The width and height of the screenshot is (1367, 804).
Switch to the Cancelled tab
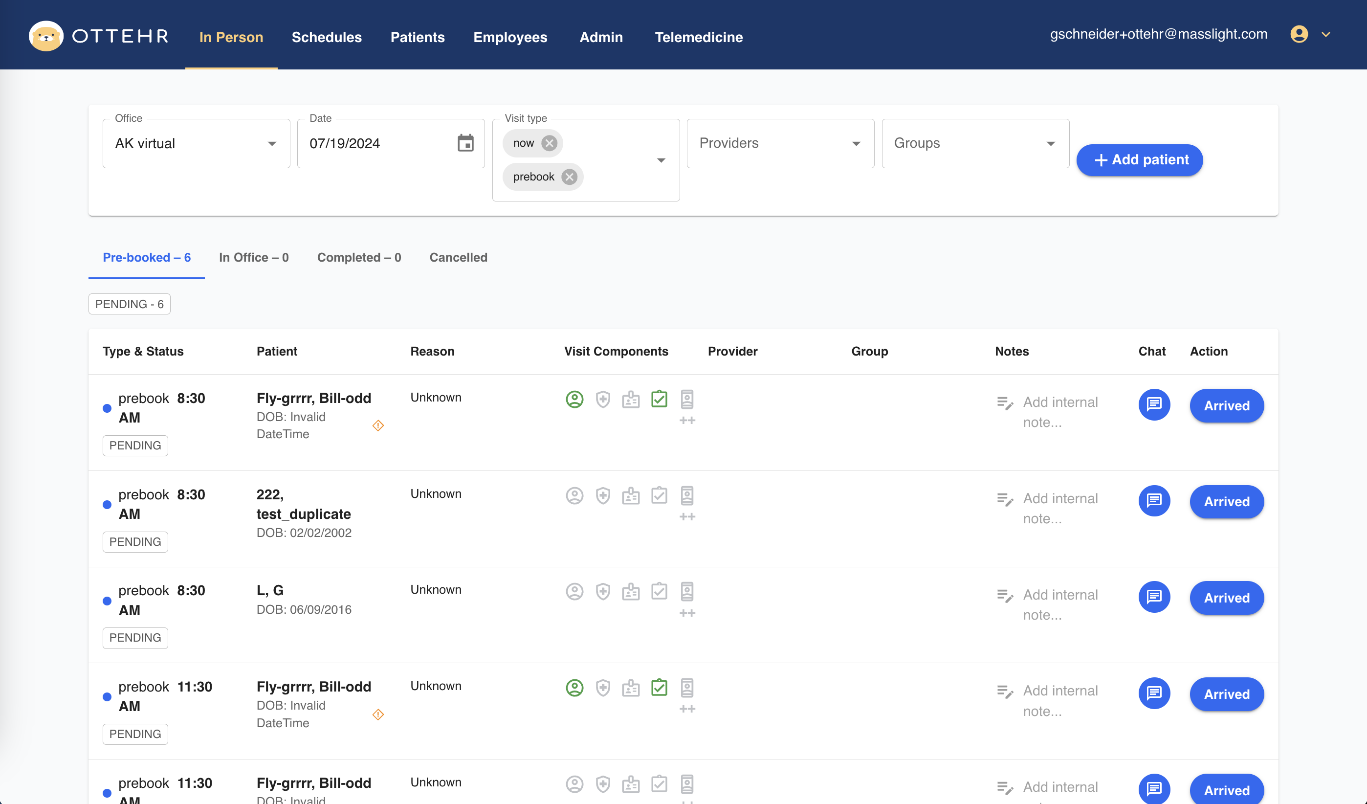[x=458, y=257]
